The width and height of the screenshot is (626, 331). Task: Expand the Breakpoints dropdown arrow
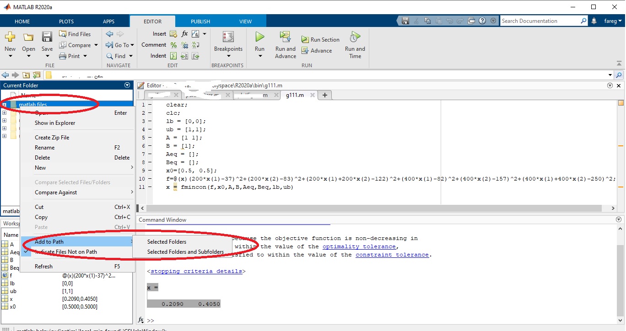pyautogui.click(x=228, y=56)
